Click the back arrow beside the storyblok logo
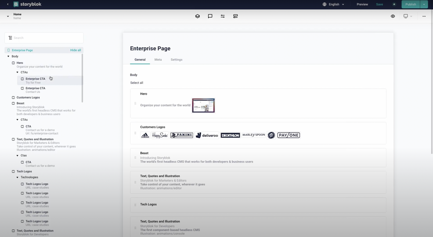 click(x=8, y=4)
